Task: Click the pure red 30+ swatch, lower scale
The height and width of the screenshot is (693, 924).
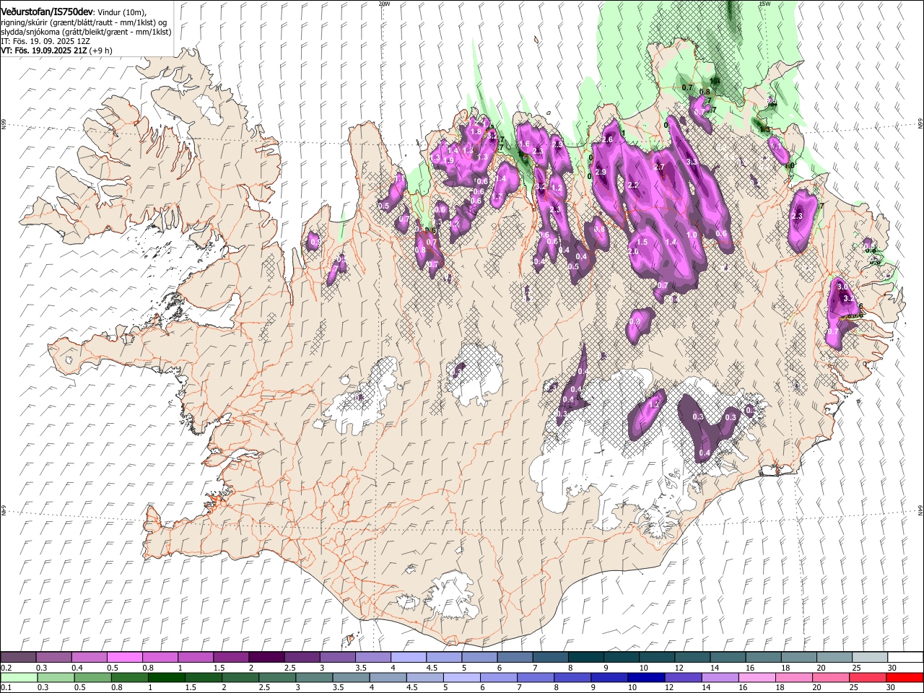Action: tap(904, 677)
